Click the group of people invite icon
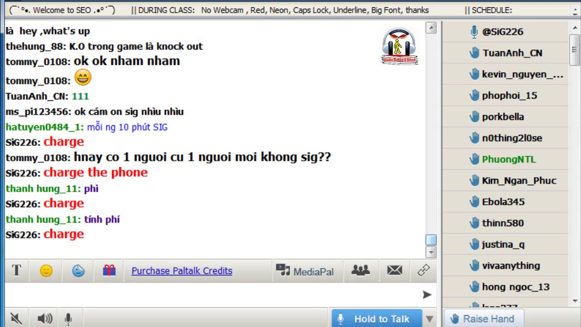 click(360, 270)
